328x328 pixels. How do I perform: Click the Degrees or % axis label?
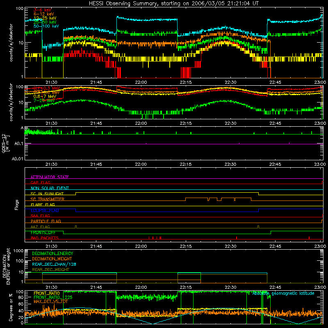[11, 307]
